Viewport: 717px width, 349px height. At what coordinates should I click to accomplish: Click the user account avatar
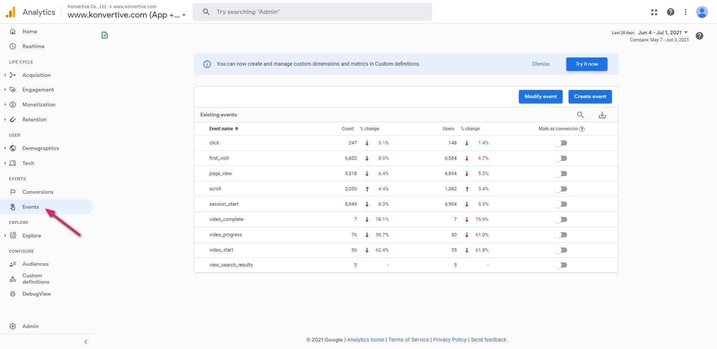click(702, 12)
